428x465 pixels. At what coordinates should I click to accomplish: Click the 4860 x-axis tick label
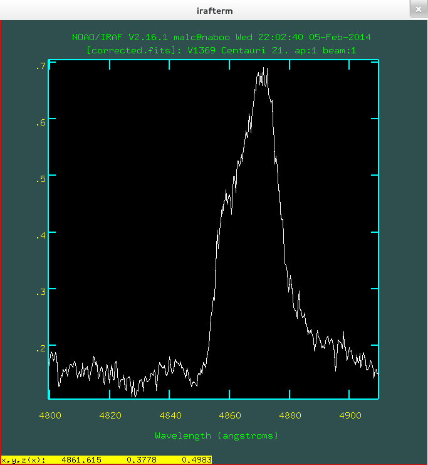pos(230,415)
